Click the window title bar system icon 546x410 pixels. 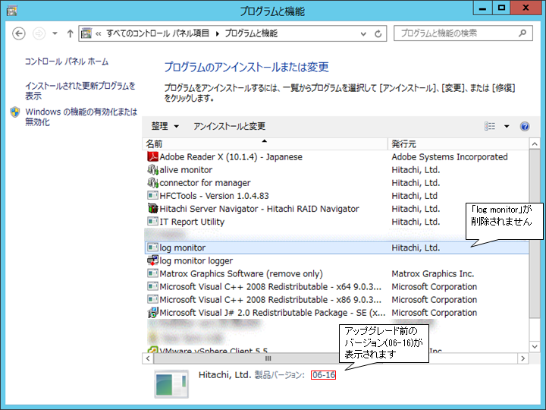[x=11, y=11]
